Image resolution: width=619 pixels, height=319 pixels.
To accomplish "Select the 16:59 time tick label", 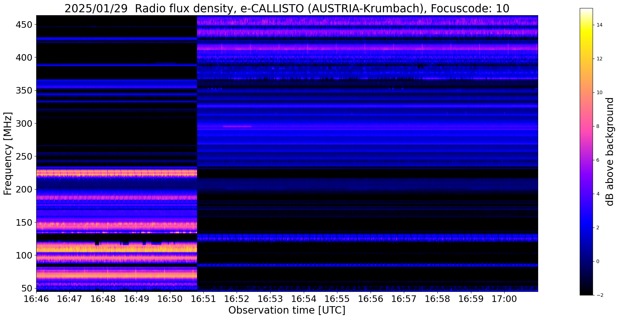I will click(x=471, y=299).
